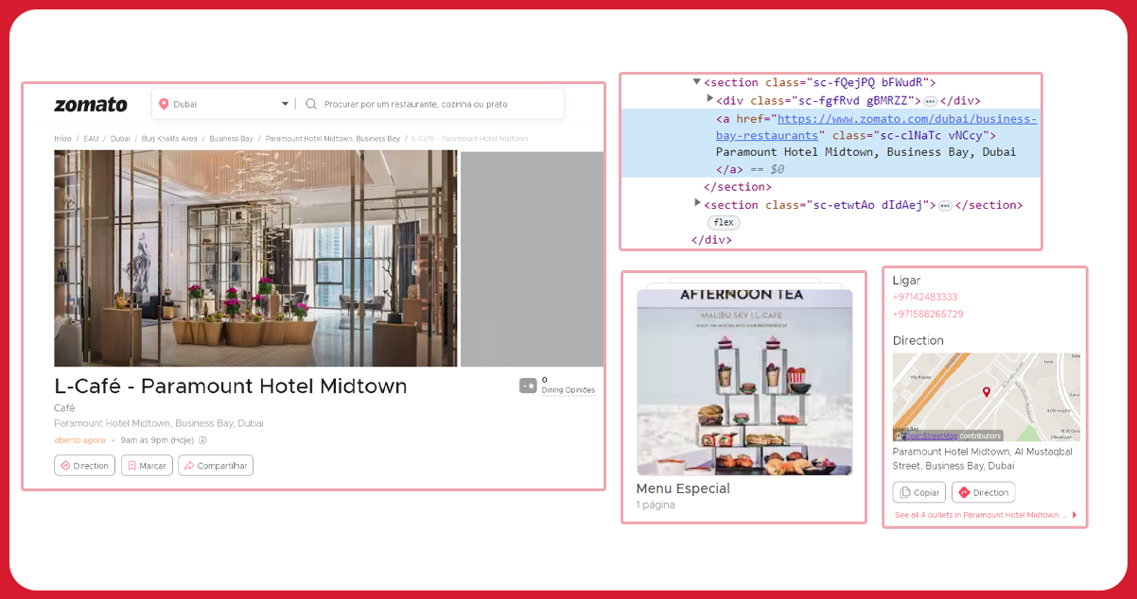This screenshot has width=1137, height=599.
Task: Expand the sc-etwtAo section node
Action: click(x=698, y=203)
